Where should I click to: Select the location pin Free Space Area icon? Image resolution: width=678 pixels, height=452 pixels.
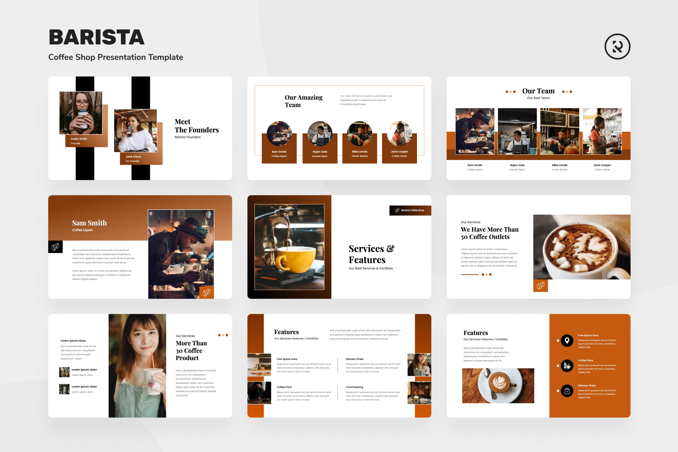(x=567, y=340)
